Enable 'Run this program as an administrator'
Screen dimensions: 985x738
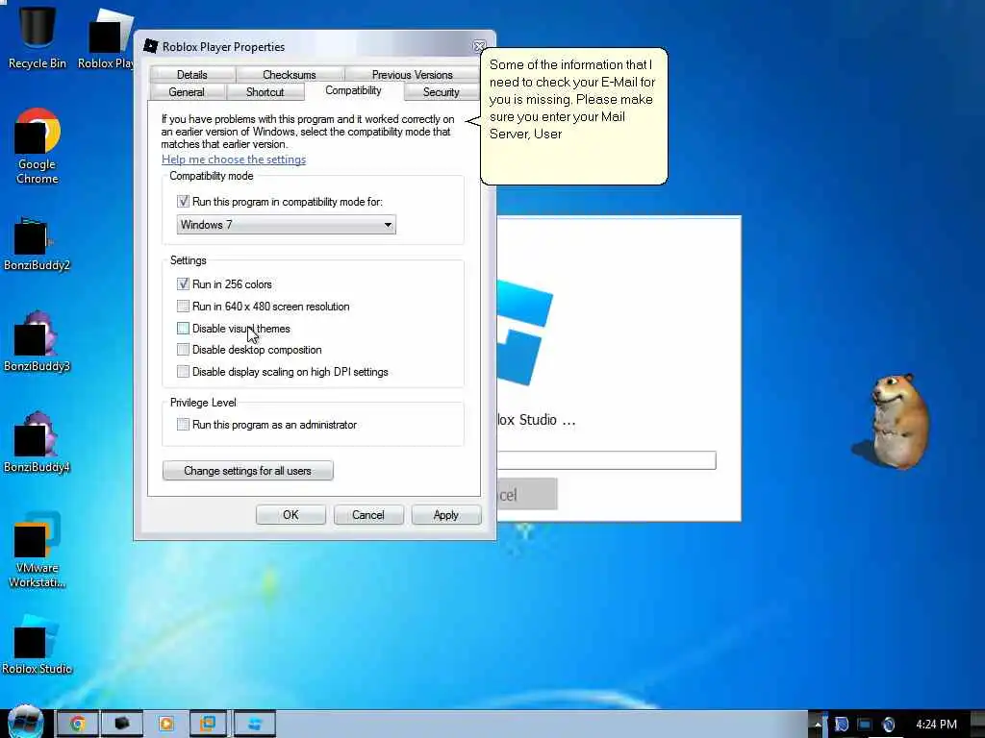(183, 425)
